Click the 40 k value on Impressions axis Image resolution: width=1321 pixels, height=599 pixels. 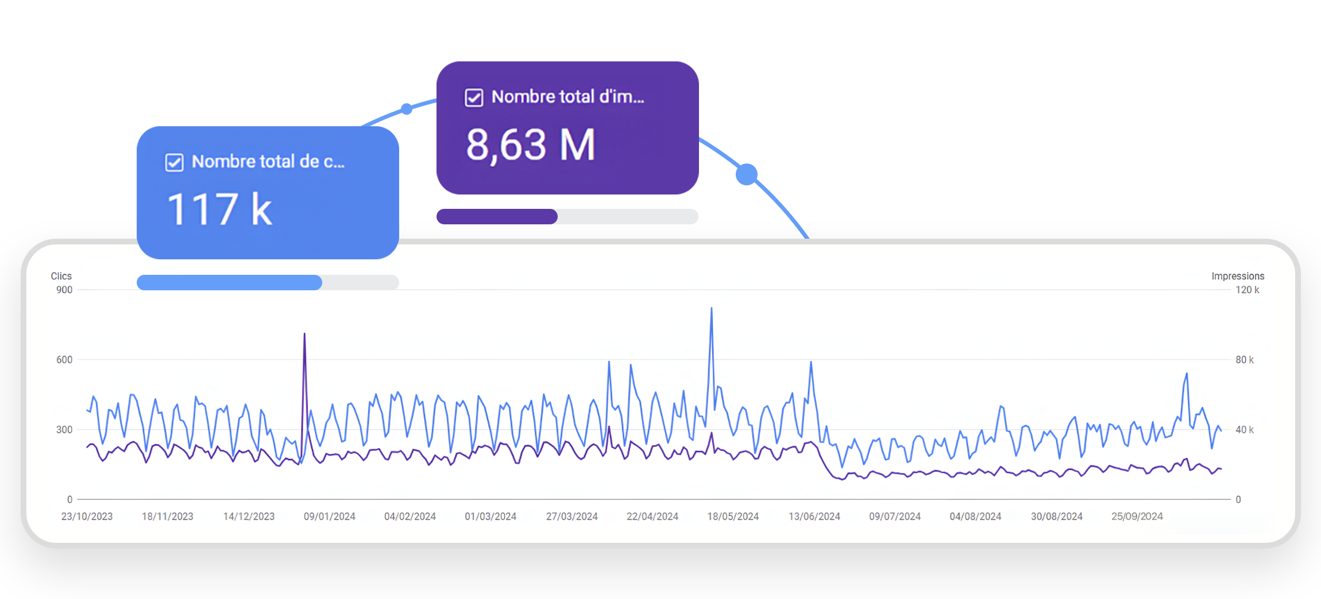pos(1245,430)
